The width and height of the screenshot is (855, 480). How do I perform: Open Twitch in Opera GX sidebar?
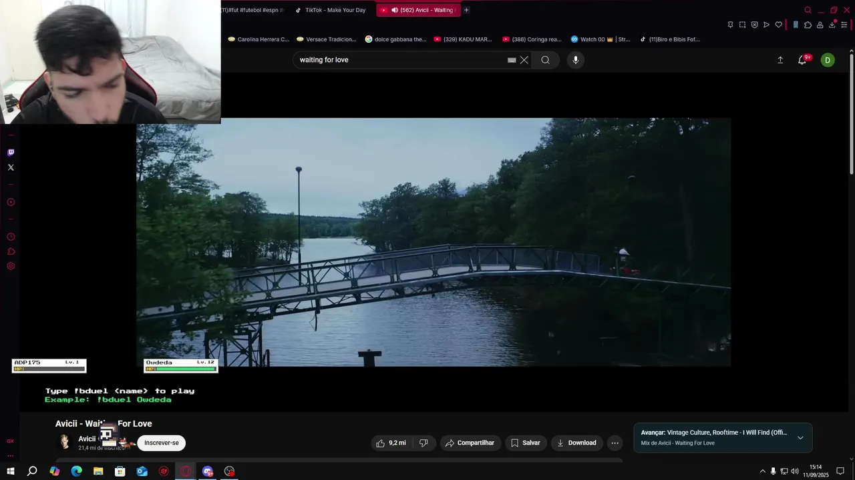pyautogui.click(x=11, y=153)
